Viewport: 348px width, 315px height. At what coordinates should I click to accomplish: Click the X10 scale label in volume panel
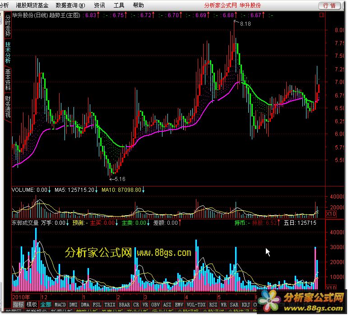[x=331, y=214]
